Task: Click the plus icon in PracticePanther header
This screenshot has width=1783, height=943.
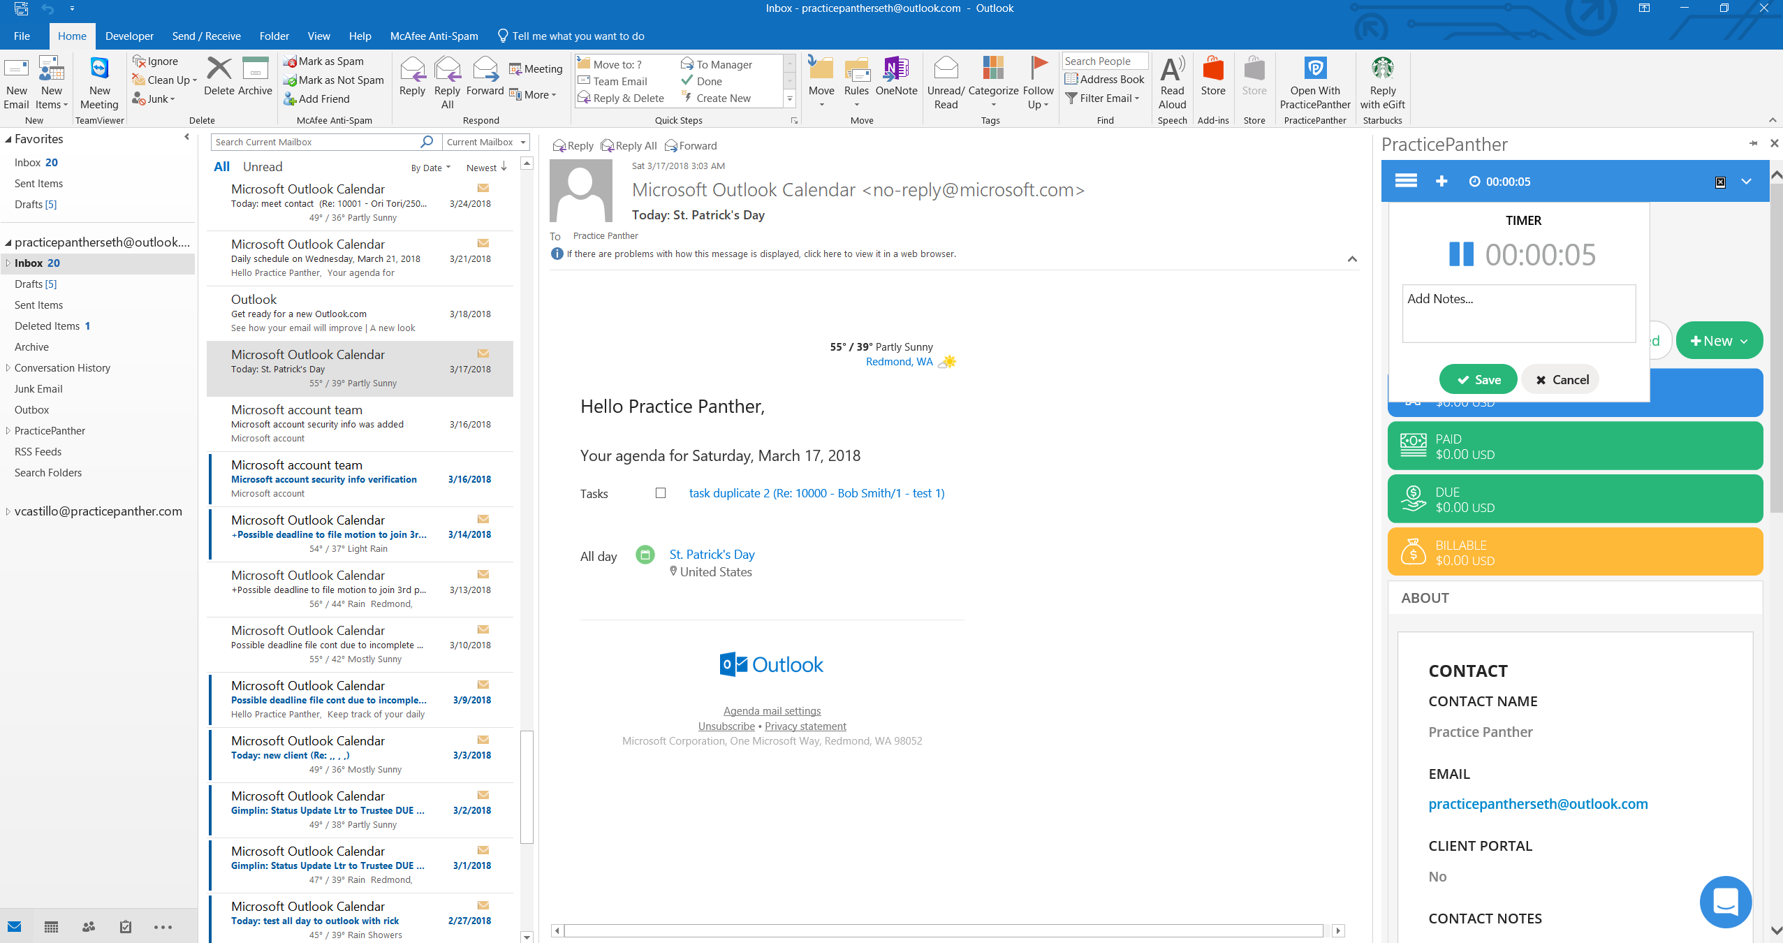Action: (1441, 182)
